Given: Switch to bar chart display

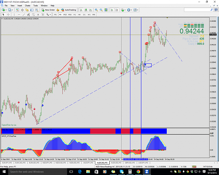Looking at the screenshot, I should pos(81,10).
